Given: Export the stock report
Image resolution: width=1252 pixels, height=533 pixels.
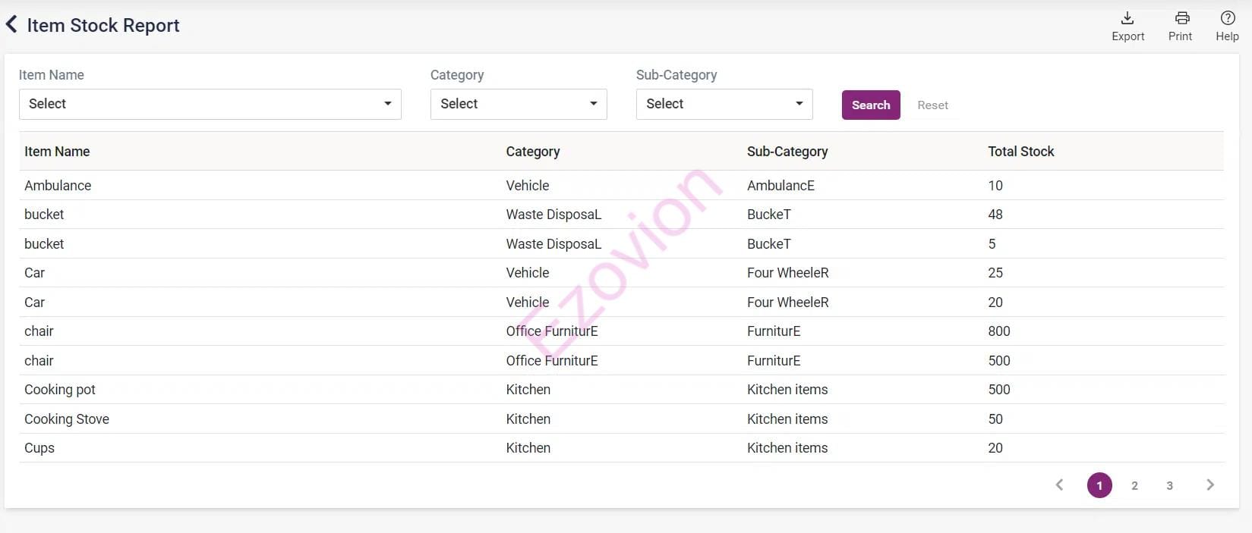Looking at the screenshot, I should pyautogui.click(x=1127, y=26).
